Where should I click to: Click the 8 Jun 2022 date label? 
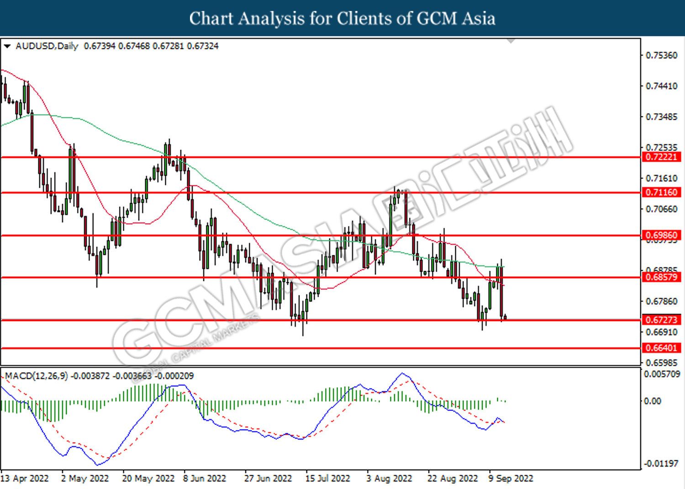click(x=205, y=478)
